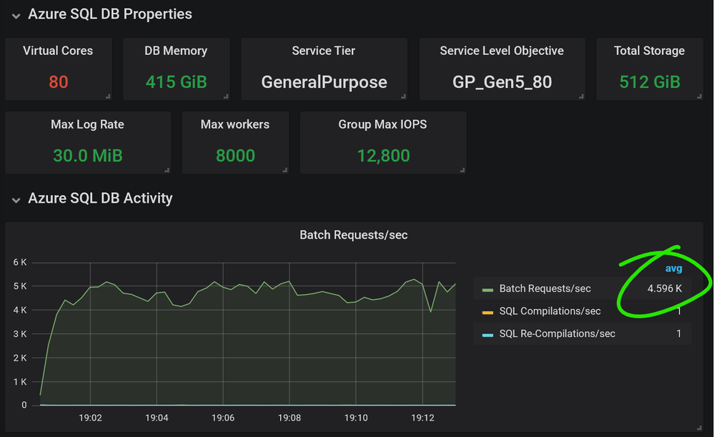
Task: Click the green Batch Requests/sec color swatch
Action: coord(488,289)
